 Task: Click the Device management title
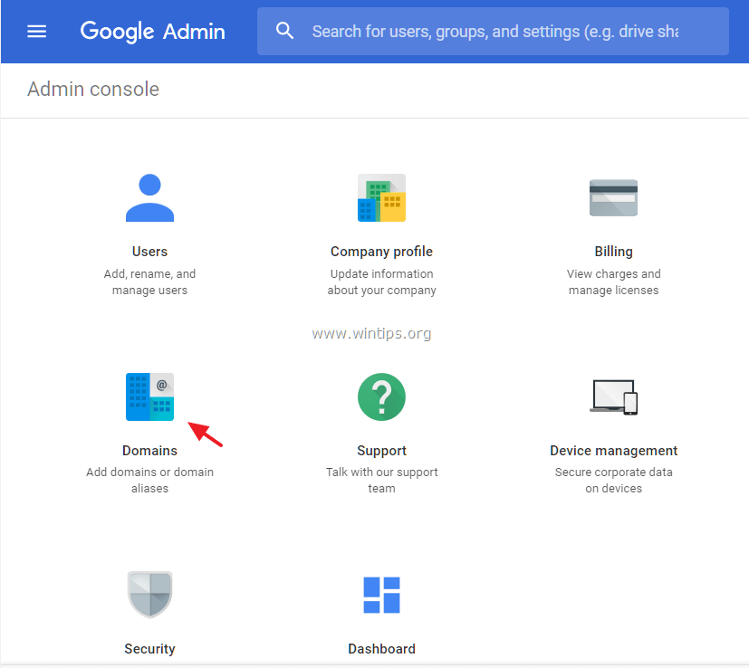pos(613,451)
